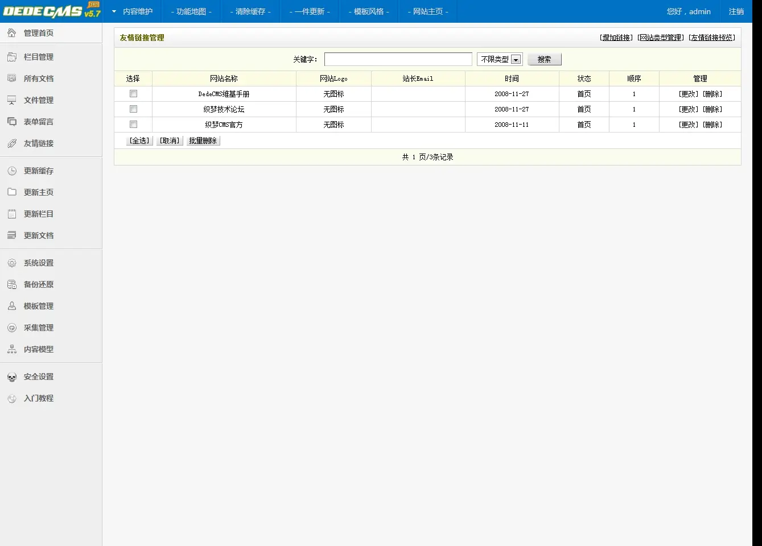Screen dimensions: 762x546
Task: Click the 模板管理 person icon
Action: [11, 306]
